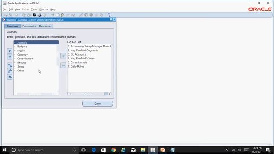This screenshot has width=274, height=154.
Task: Open Window Help question mark icon
Action: (109, 15)
